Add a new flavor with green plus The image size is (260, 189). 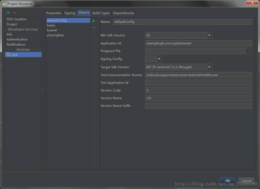(x=93, y=21)
